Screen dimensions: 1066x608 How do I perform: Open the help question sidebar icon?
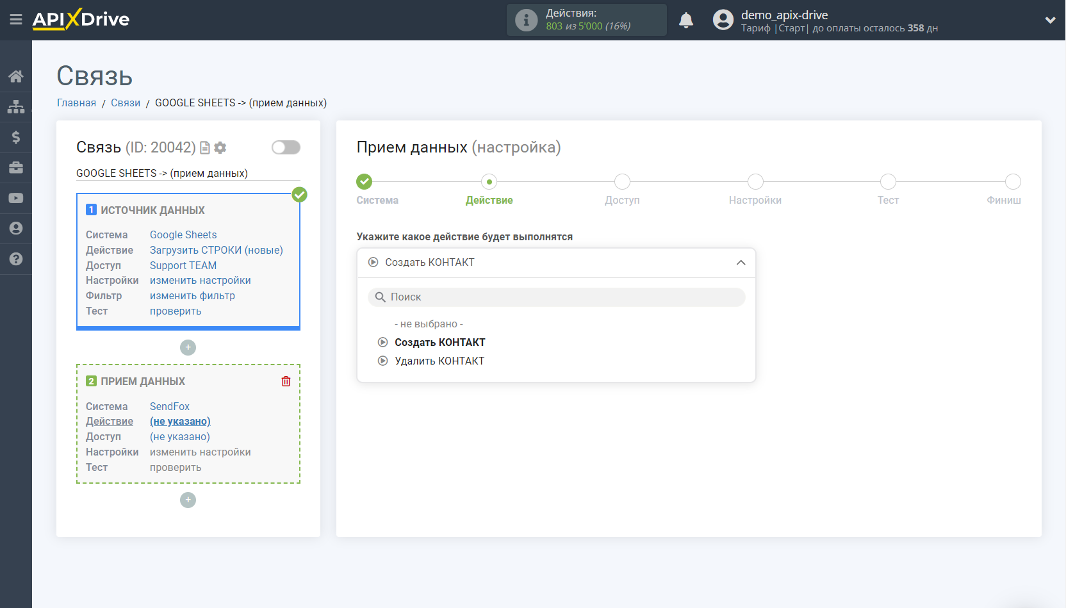click(x=16, y=259)
